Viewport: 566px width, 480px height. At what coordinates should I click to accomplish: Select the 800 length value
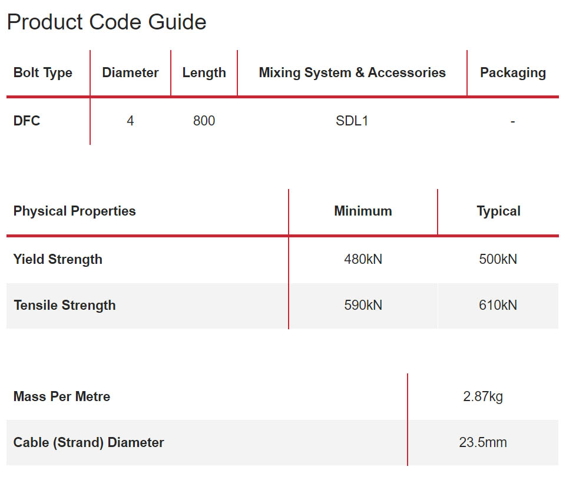tap(204, 121)
